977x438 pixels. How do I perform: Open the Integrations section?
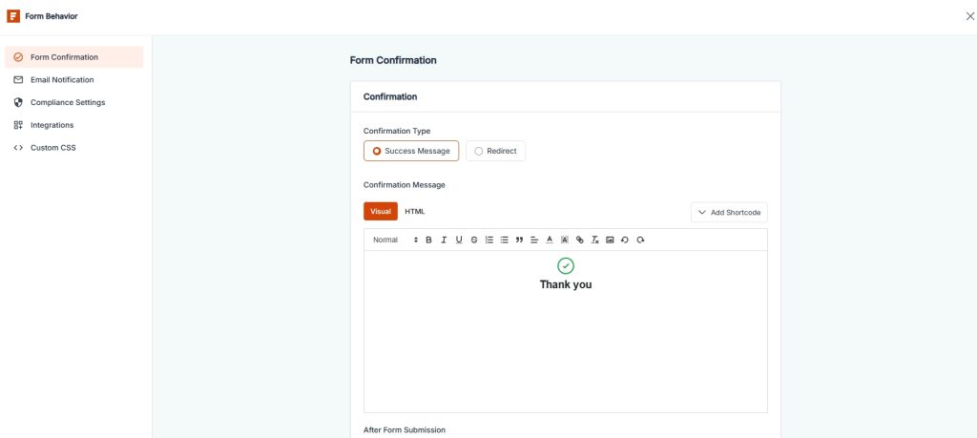pos(74,125)
